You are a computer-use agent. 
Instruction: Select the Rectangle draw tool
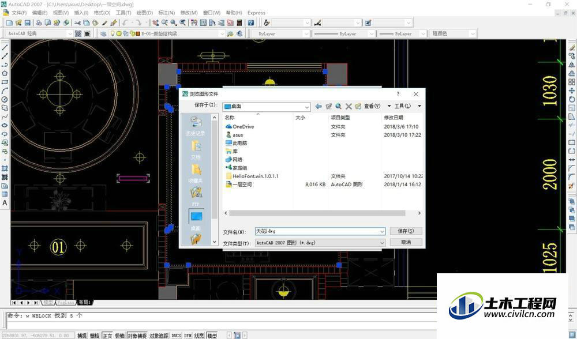[5, 82]
